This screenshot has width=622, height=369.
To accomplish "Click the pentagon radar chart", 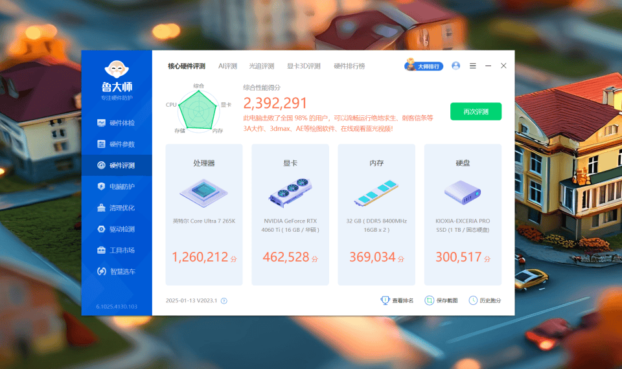I will tap(198, 110).
